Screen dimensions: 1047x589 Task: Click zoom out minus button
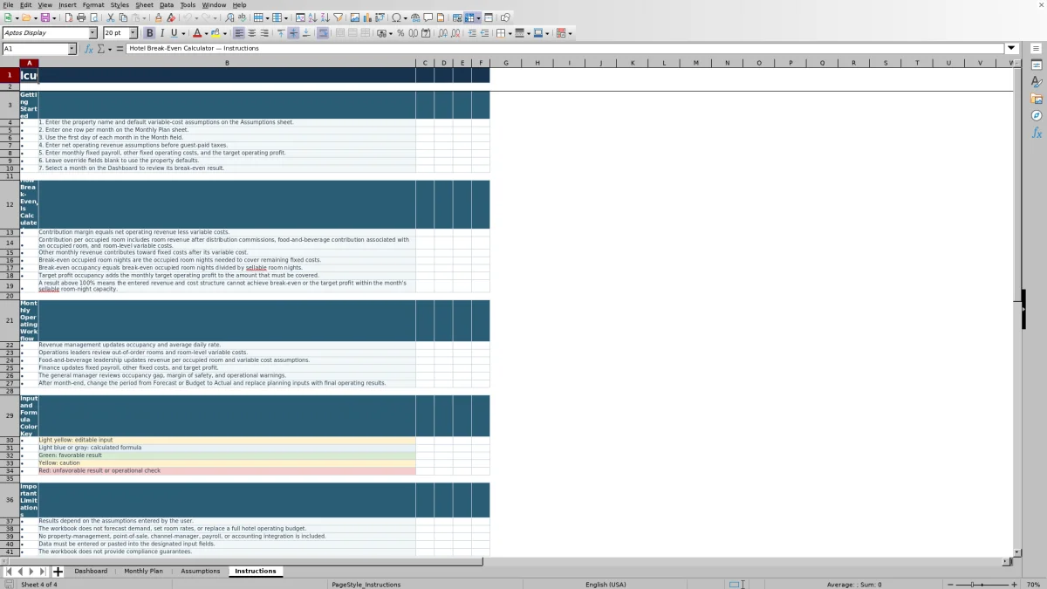pyautogui.click(x=950, y=585)
